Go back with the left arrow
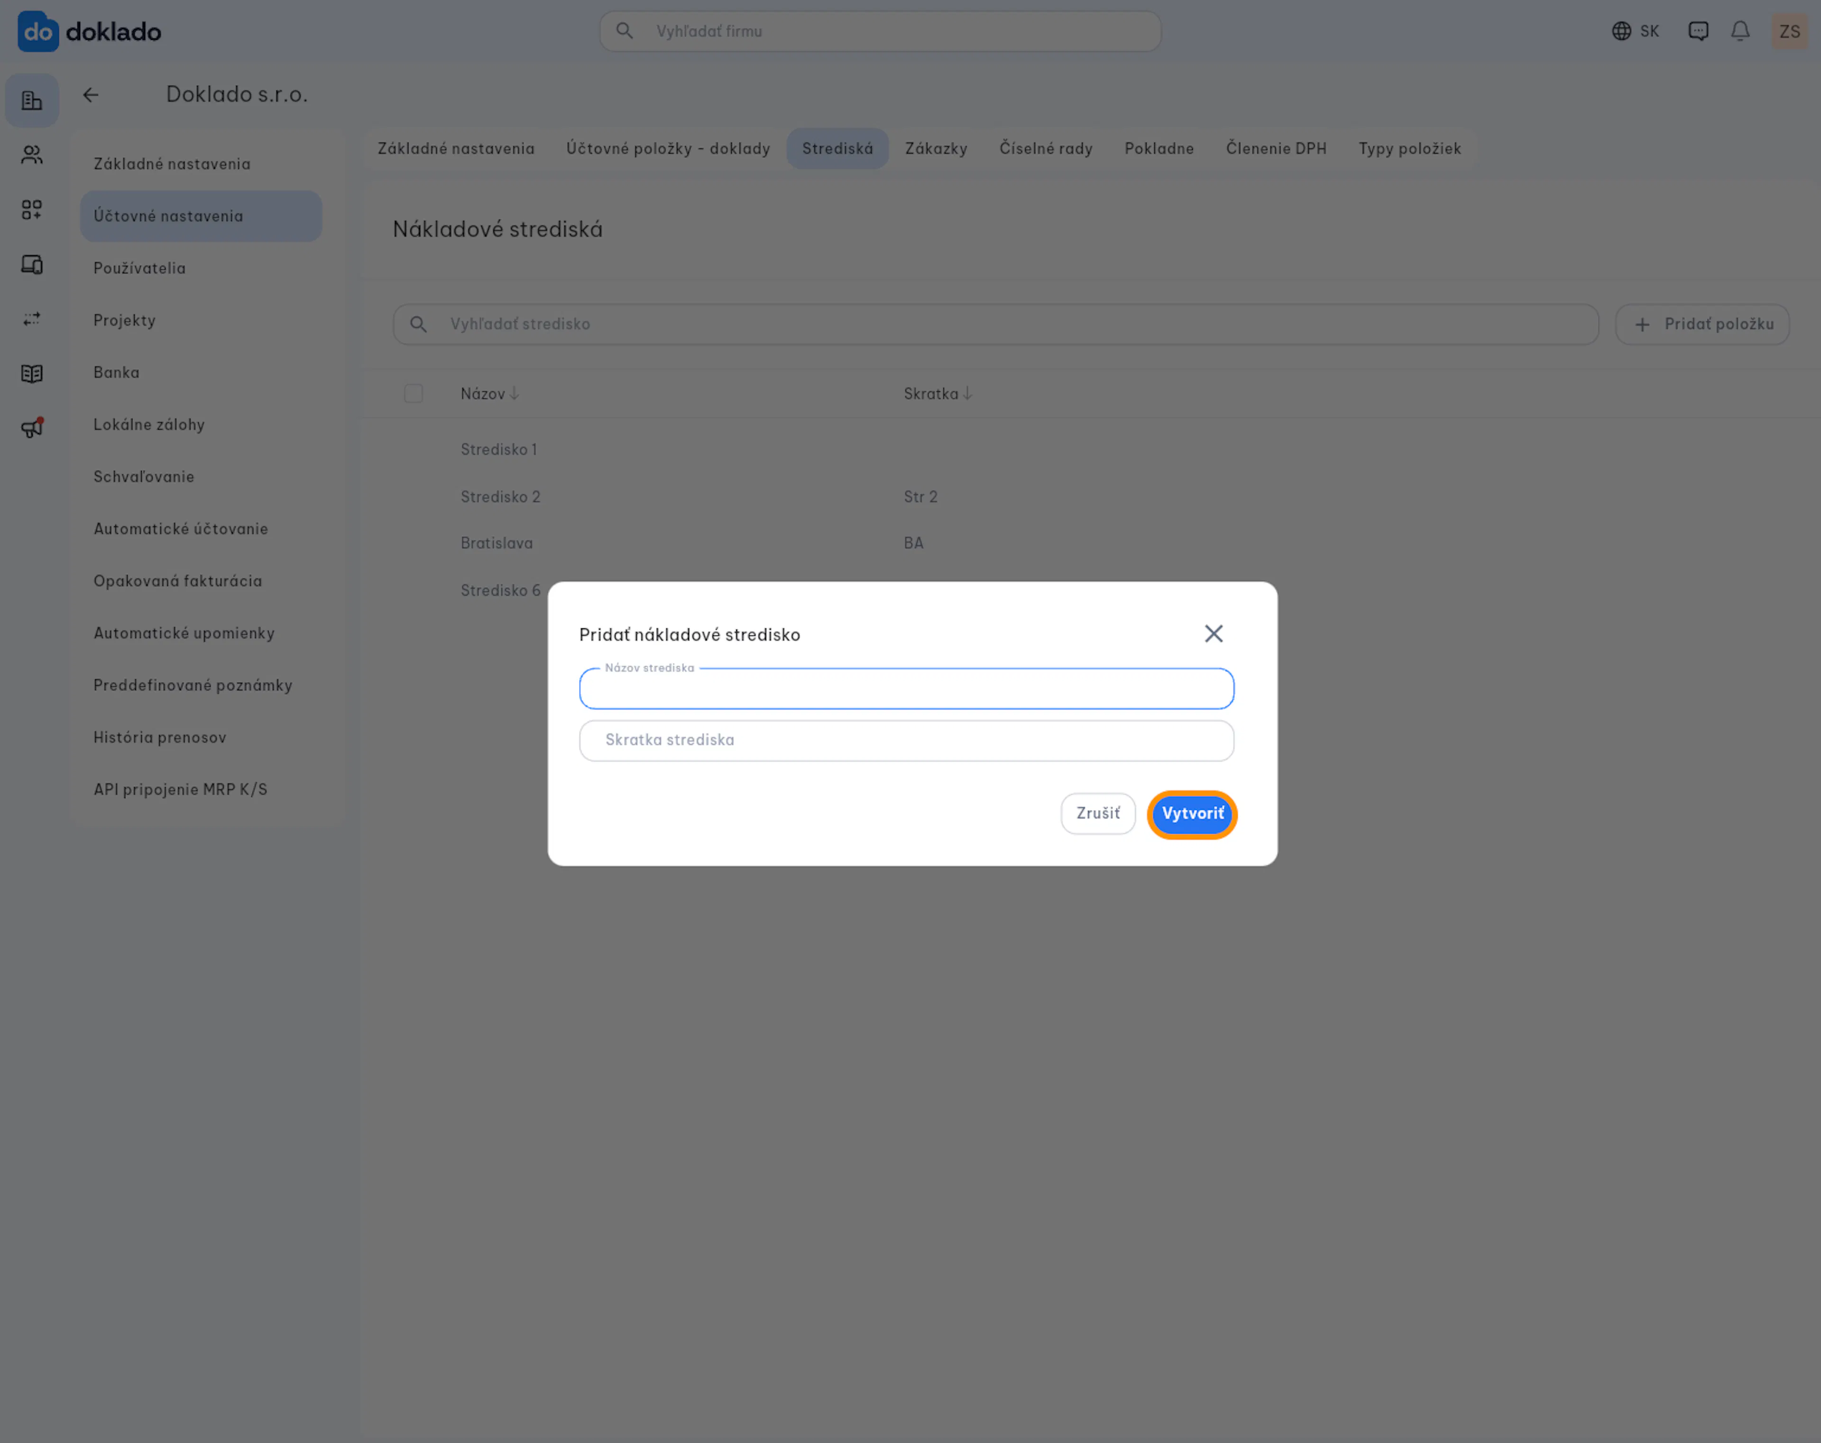This screenshot has height=1443, width=1821. tap(91, 94)
